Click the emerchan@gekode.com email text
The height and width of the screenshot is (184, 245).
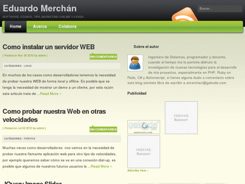206,83
